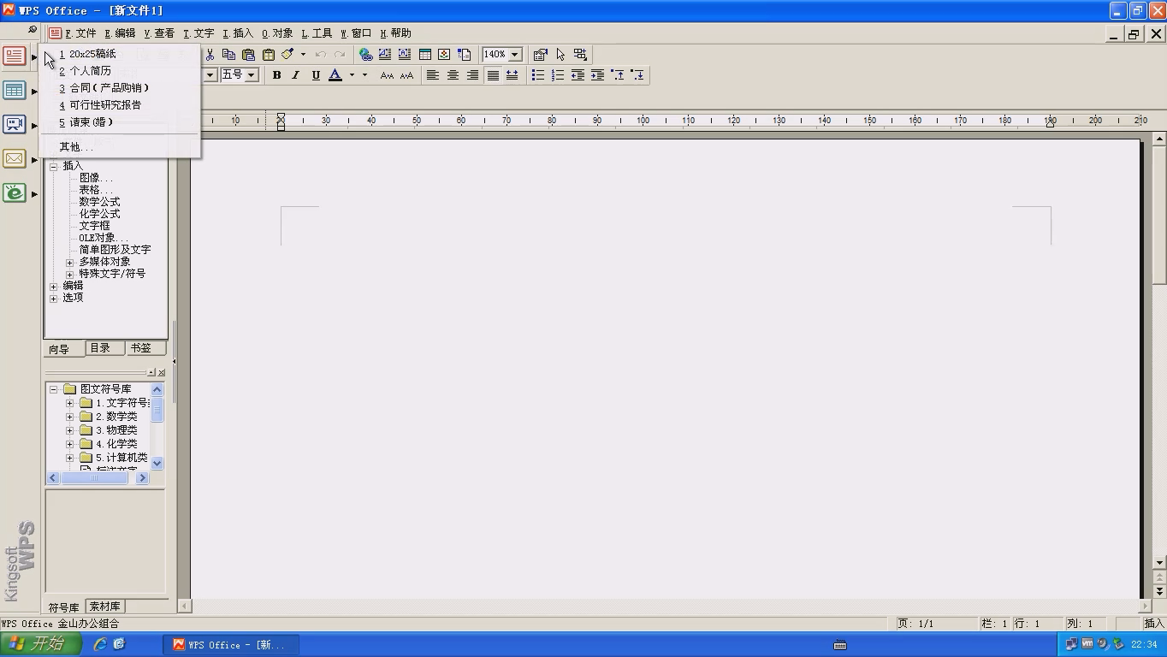Choose 4 可行性研究报告 template

point(101,105)
